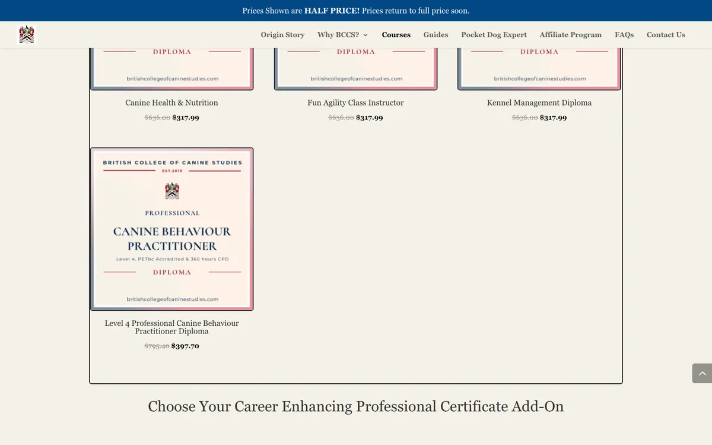
Task: Click the Fun Agility Class Instructor diploma image
Action: [355, 69]
